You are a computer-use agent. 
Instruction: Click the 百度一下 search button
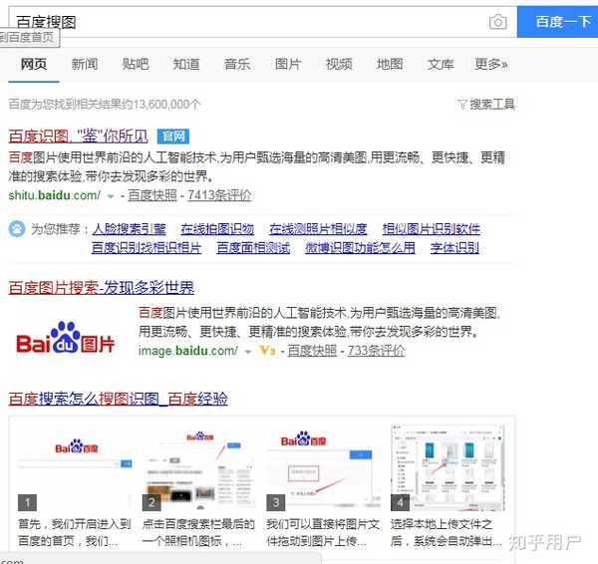point(557,22)
